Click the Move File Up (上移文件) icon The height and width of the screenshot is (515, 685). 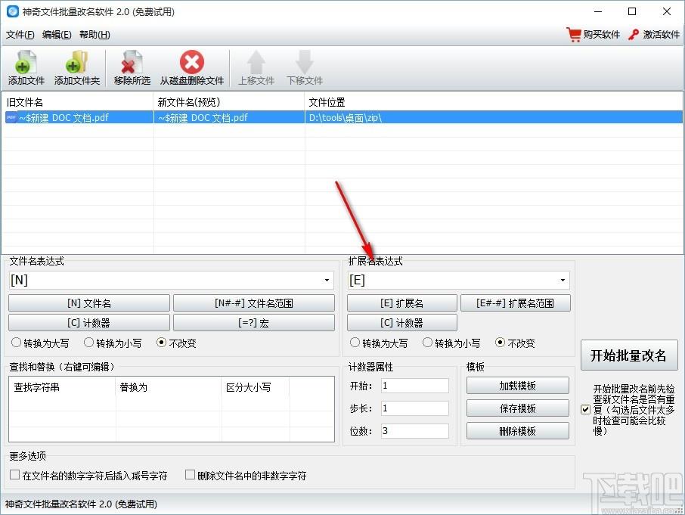coord(256,62)
